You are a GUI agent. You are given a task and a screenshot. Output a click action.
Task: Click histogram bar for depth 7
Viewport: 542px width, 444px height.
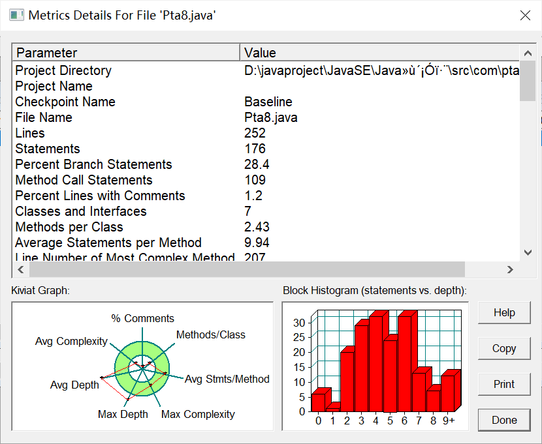pyautogui.click(x=419, y=392)
